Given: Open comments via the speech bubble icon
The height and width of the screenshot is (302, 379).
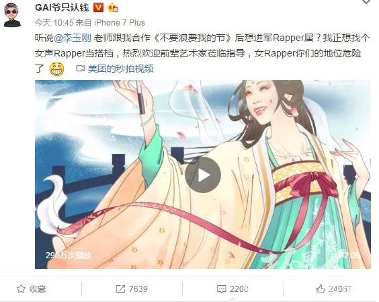Looking at the screenshot, I should click(x=221, y=289).
